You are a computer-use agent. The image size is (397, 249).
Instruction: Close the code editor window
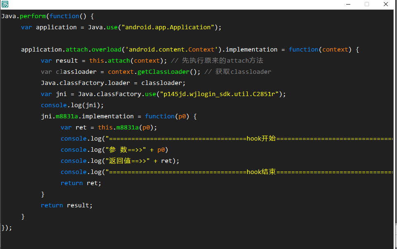[385, 4]
